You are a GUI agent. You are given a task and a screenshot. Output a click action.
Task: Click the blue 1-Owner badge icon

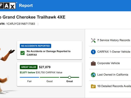click(93, 52)
